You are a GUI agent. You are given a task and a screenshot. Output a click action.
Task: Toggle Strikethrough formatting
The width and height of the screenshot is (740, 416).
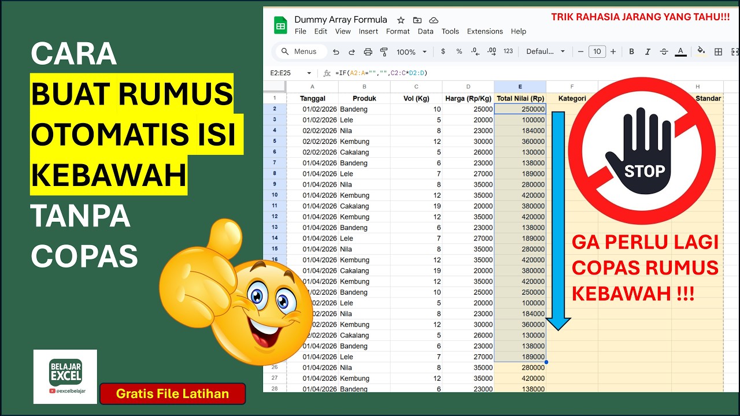[664, 51]
